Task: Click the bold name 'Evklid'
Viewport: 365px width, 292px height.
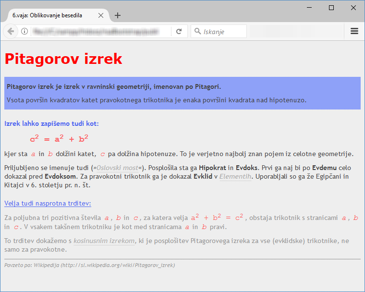Action: pos(203,177)
